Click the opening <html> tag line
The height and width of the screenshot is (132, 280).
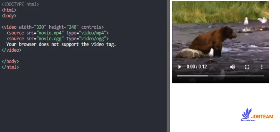[x=9, y=10]
